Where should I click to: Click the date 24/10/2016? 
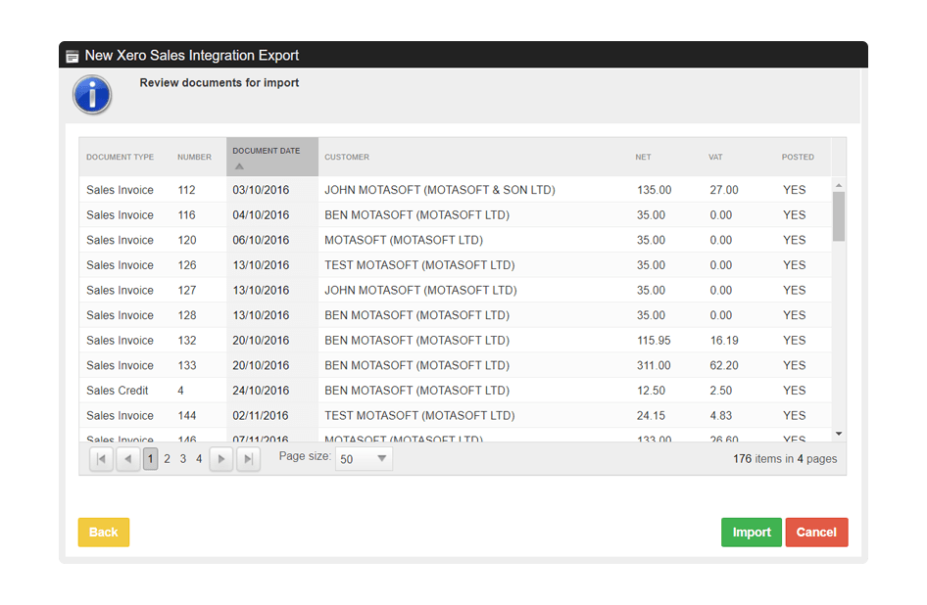[x=261, y=391]
